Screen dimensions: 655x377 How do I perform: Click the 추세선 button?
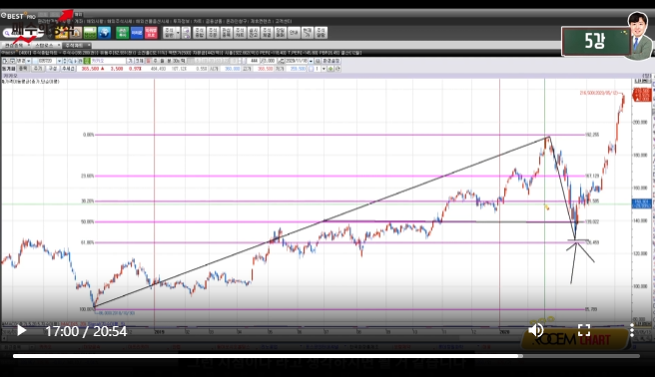tap(68, 69)
